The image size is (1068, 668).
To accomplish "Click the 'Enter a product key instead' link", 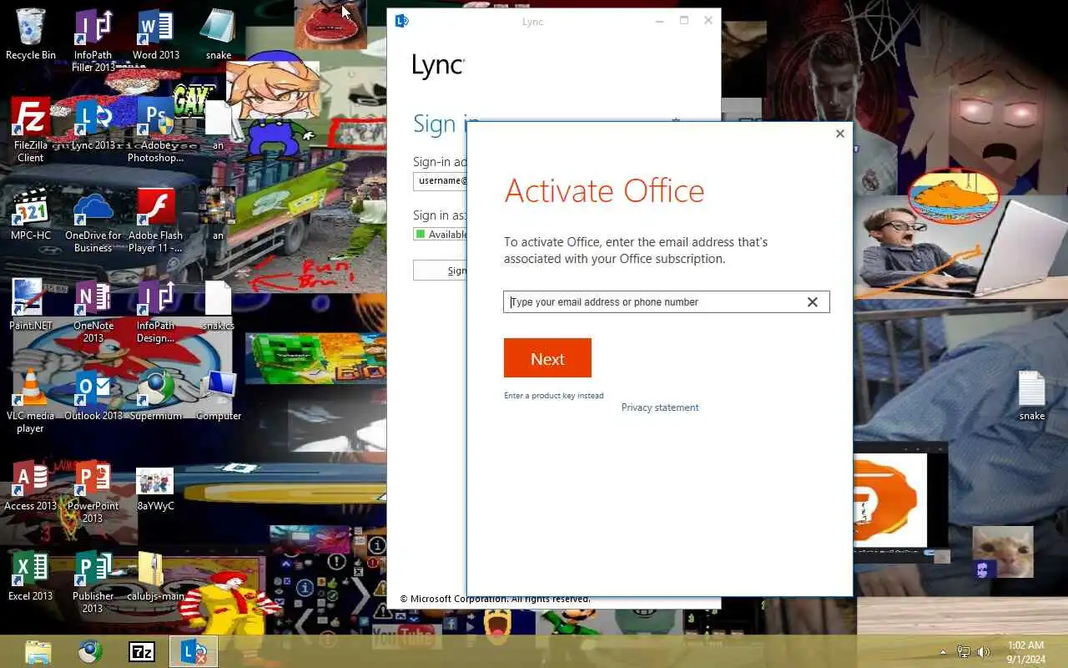I will click(553, 396).
